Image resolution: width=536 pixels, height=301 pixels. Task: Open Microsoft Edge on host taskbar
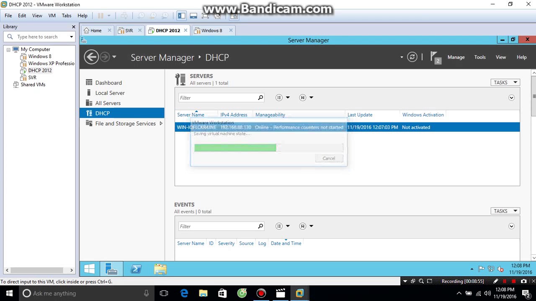pos(184,293)
